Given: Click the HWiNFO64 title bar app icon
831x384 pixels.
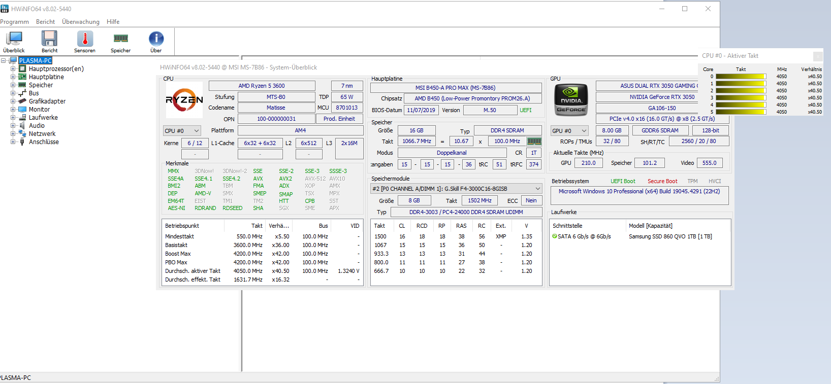Looking at the screenshot, I should pos(5,9).
